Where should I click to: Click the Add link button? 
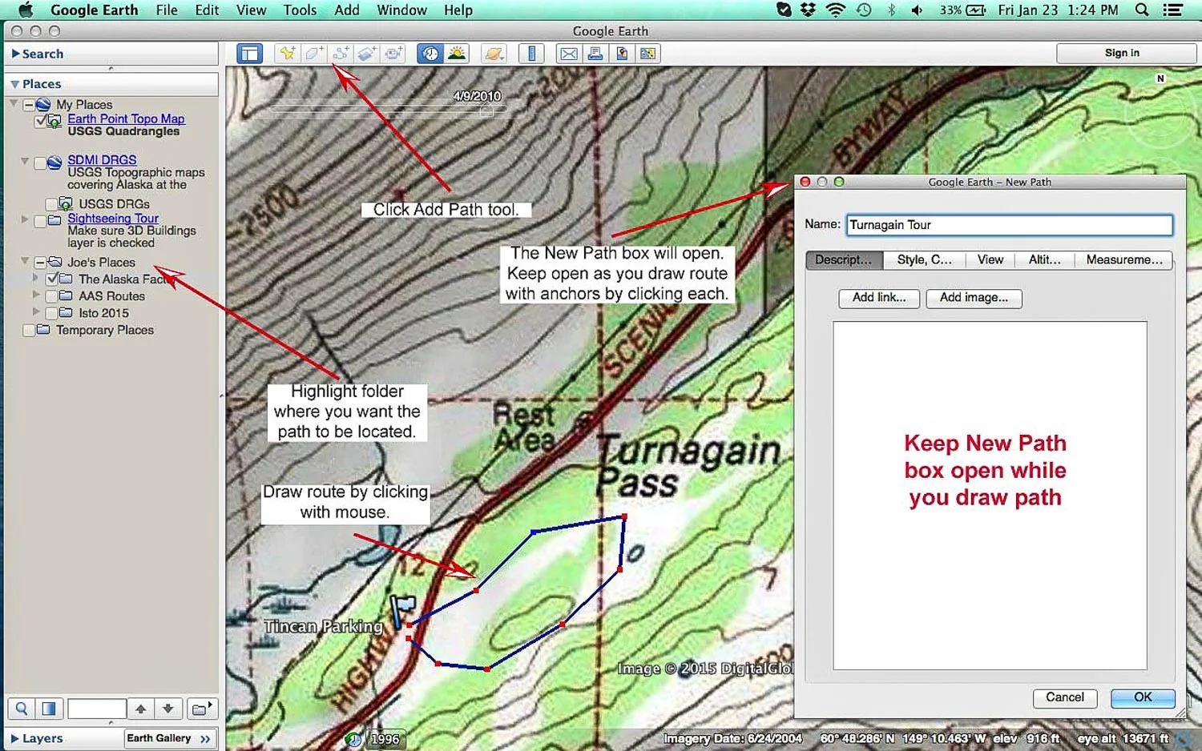point(879,298)
